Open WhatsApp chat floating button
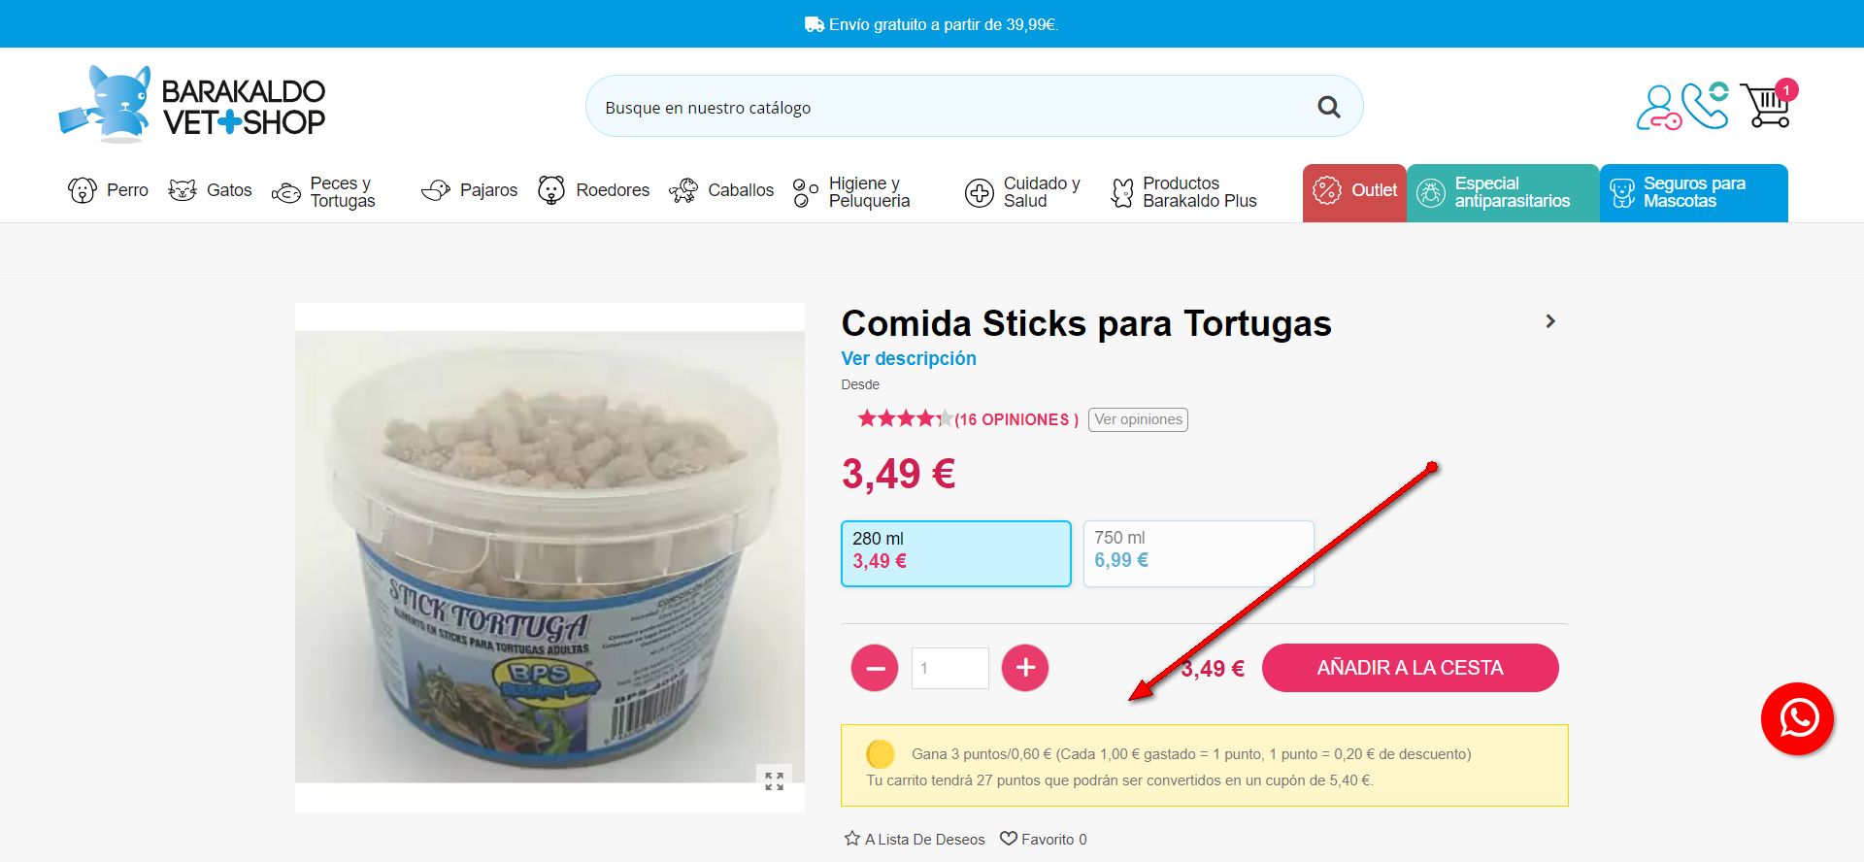The width and height of the screenshot is (1864, 862). (x=1797, y=719)
